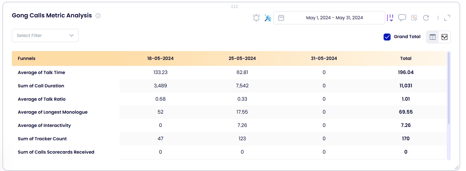Open the May 2024 date range picker
The width and height of the screenshot is (466, 171).
(x=334, y=18)
